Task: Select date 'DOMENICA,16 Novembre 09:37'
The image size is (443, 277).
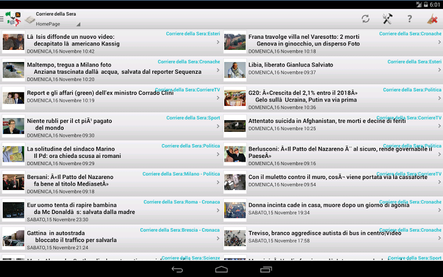Action: click(x=282, y=73)
